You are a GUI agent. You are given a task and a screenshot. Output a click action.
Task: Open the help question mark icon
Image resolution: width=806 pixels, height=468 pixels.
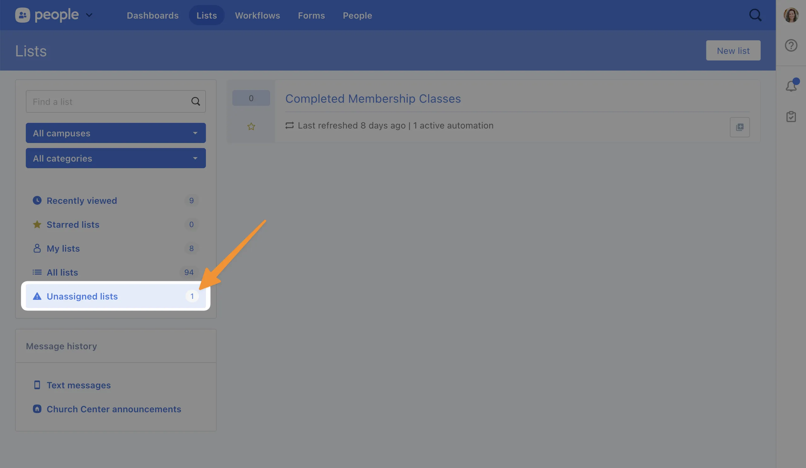pos(791,45)
